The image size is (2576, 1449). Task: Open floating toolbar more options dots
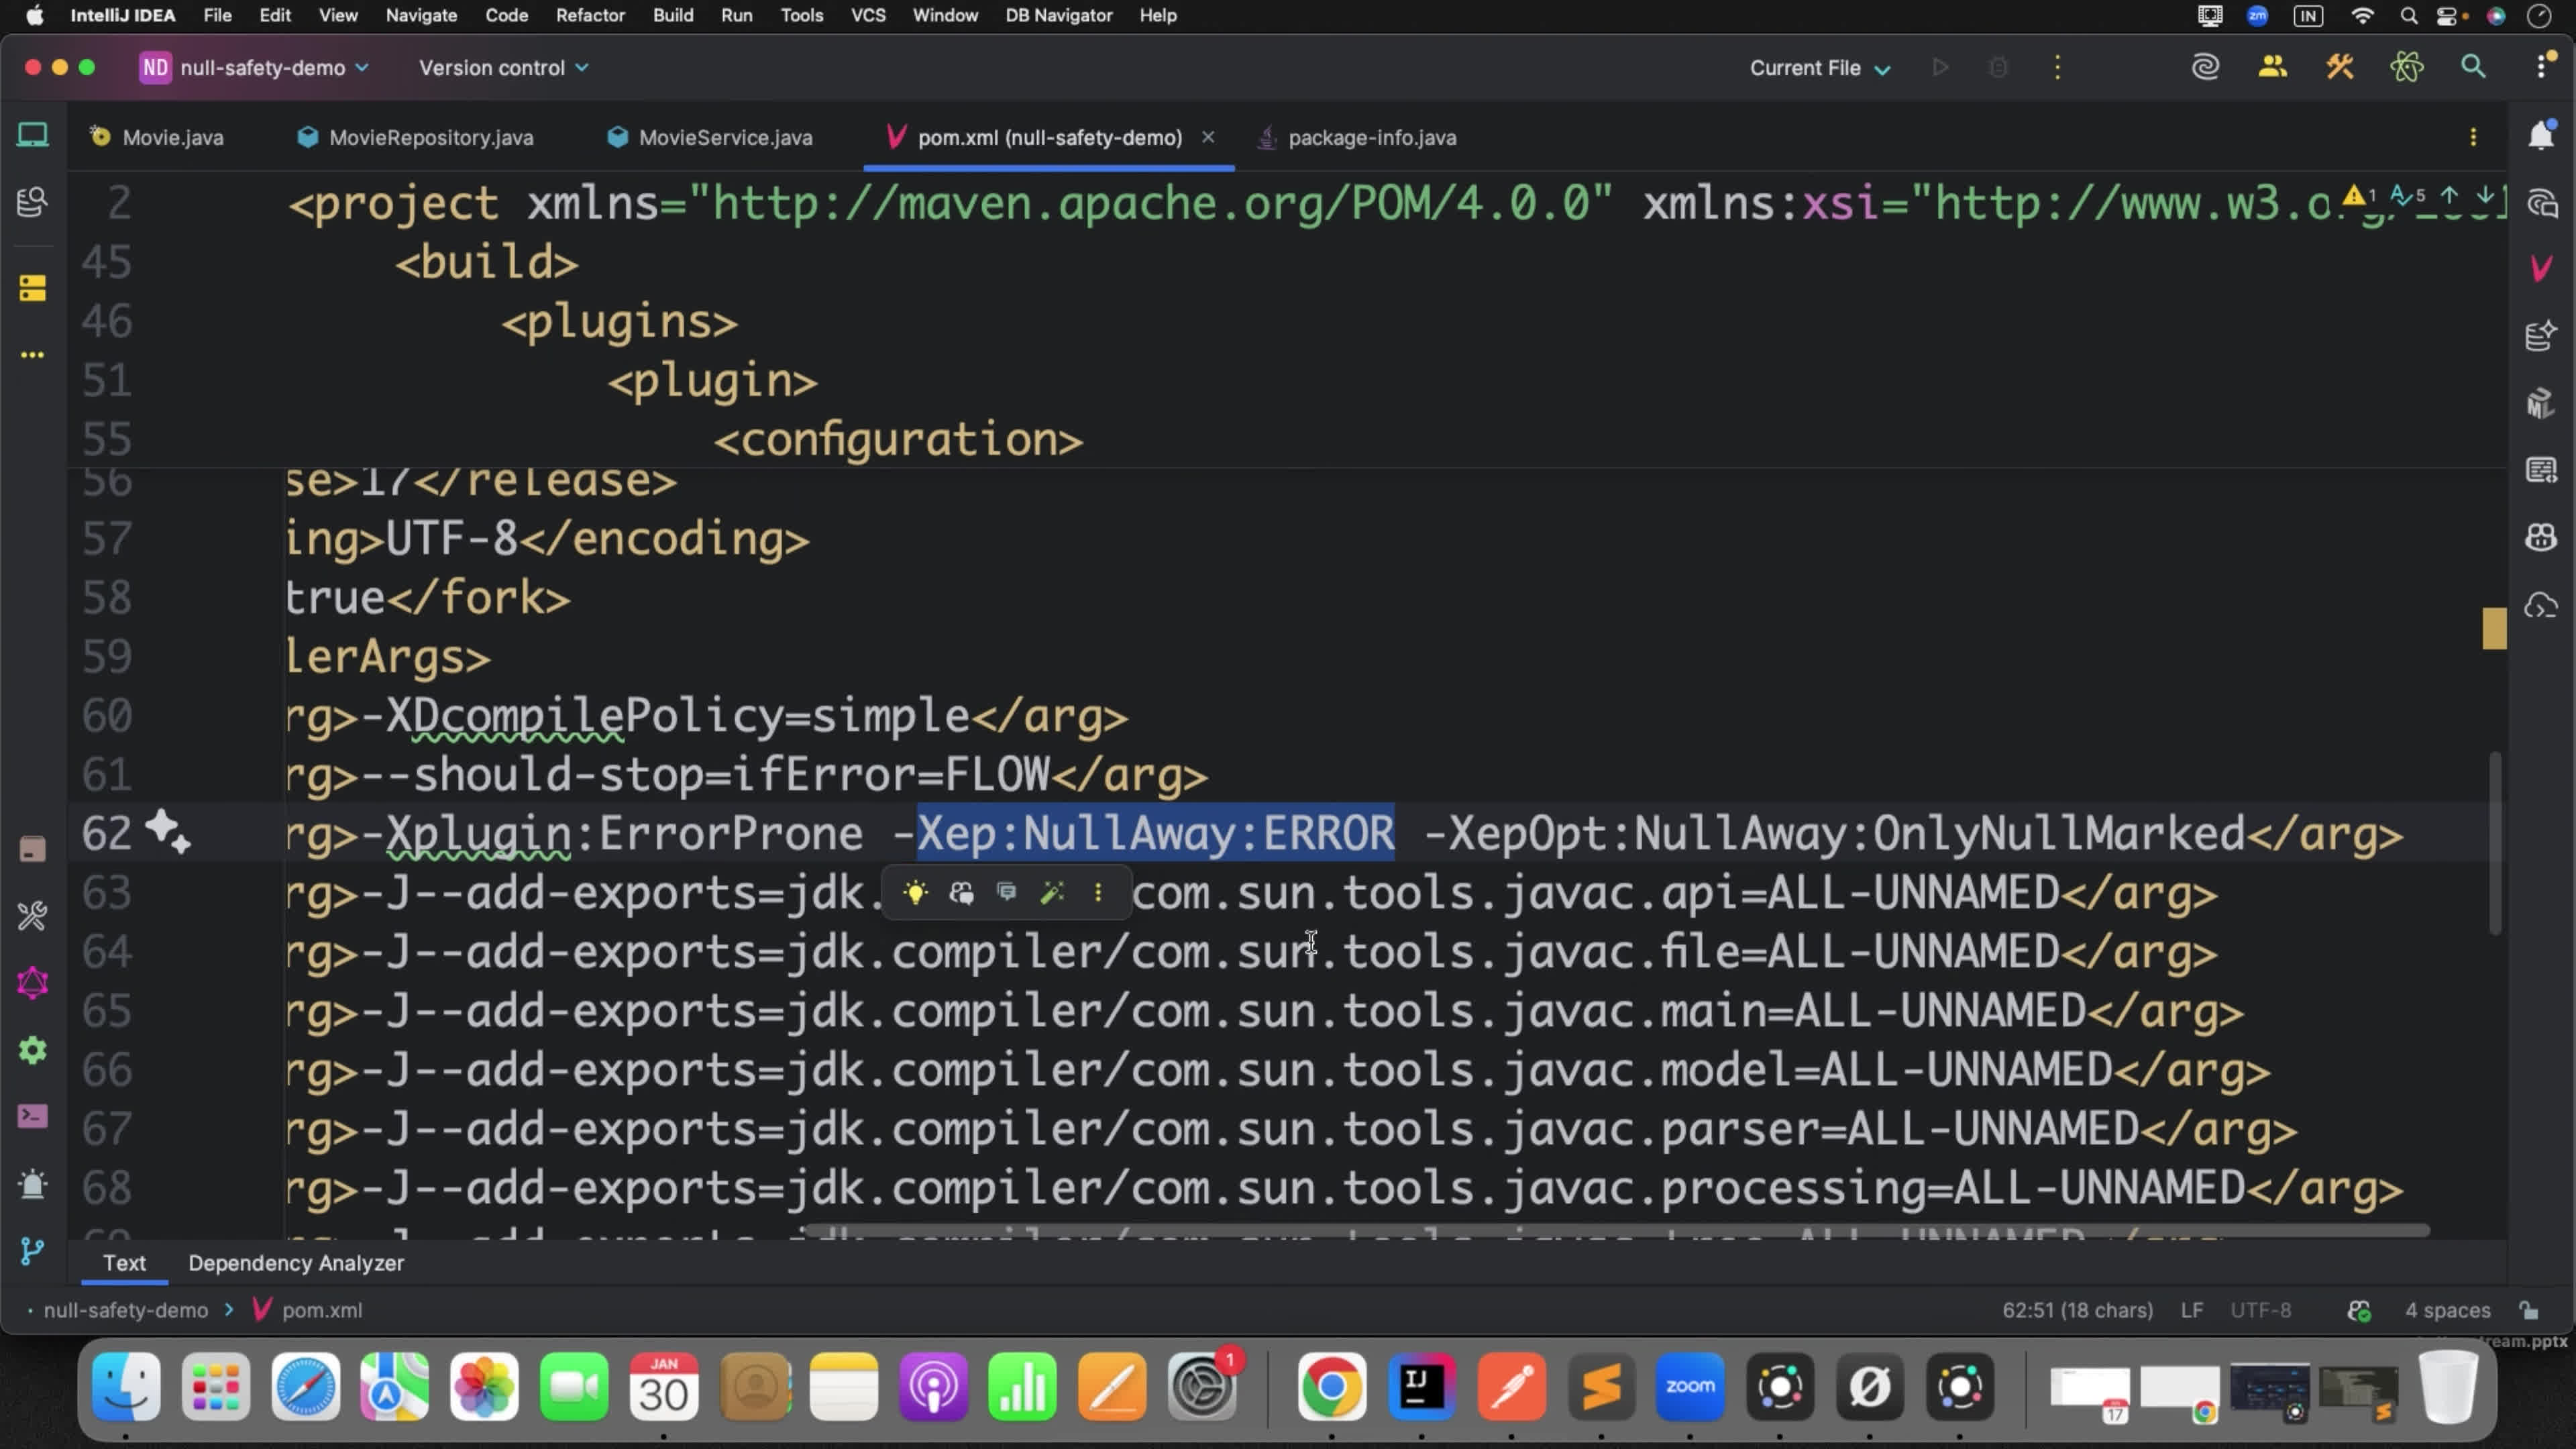coord(1098,892)
